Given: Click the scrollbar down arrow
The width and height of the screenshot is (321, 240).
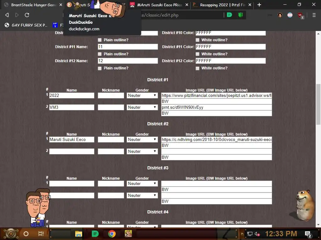Looking at the screenshot, I should coord(318,225).
